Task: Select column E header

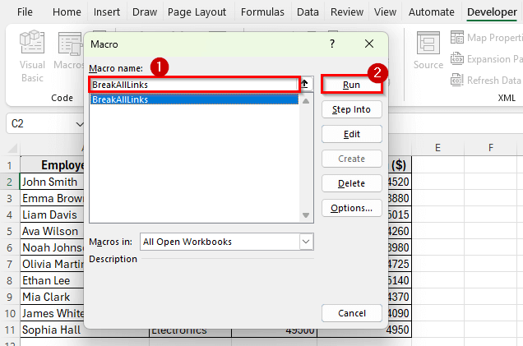Action: 437,148
